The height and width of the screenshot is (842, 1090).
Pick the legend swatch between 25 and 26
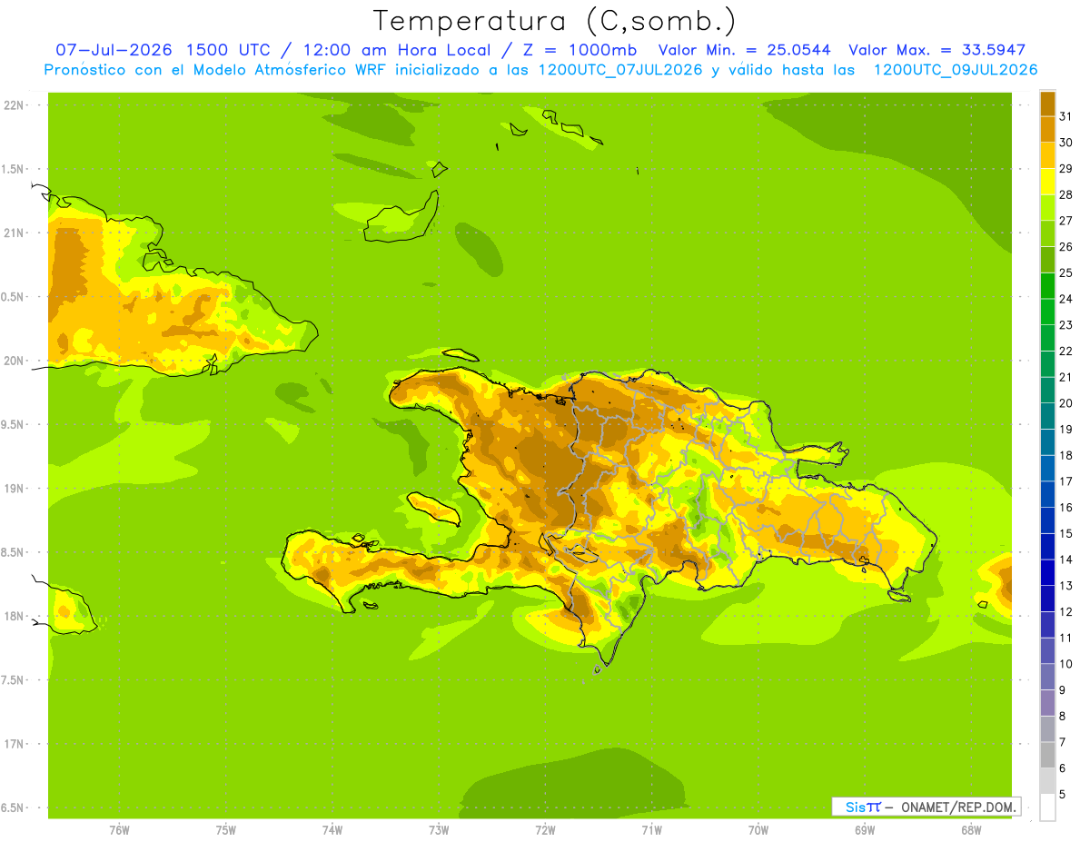point(1047,260)
